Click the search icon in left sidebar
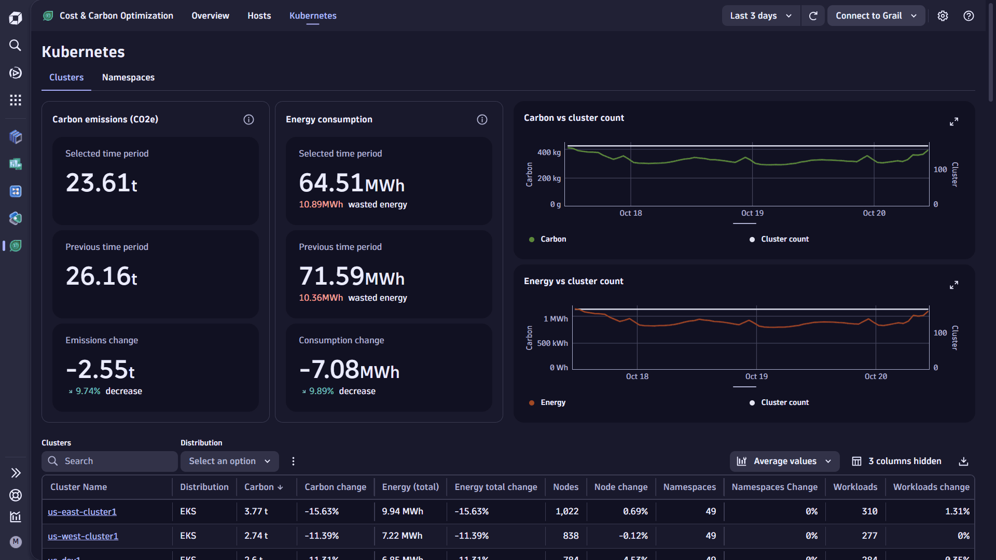The width and height of the screenshot is (996, 560). point(15,46)
